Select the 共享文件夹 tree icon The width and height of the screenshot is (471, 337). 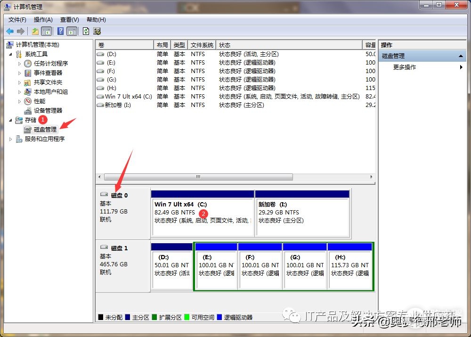(x=28, y=82)
